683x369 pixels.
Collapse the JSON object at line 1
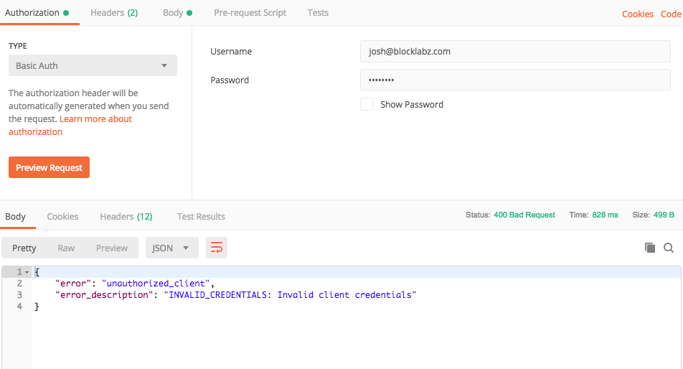[27, 272]
